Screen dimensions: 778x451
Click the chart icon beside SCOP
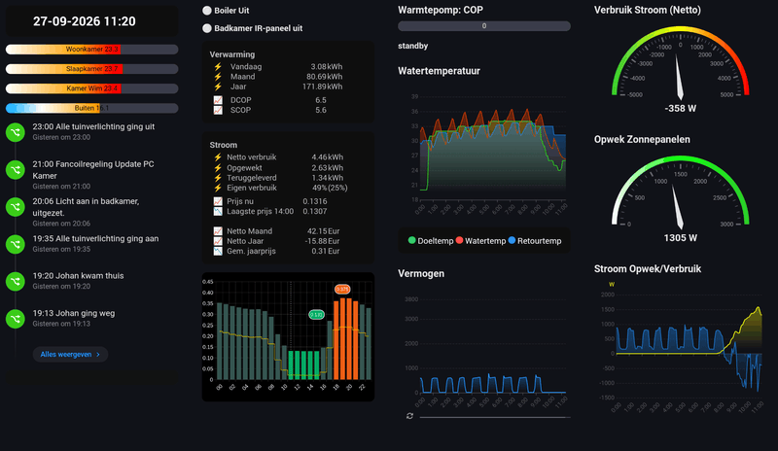[218, 110]
